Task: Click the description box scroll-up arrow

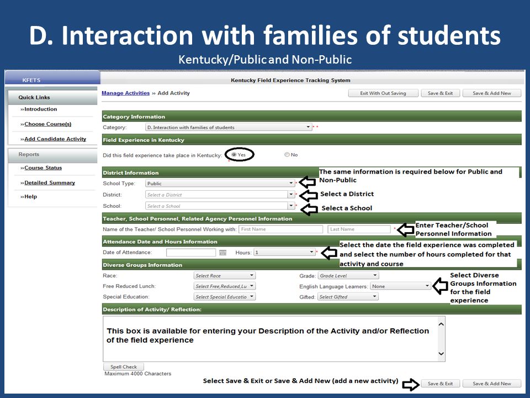Action: click(441, 324)
